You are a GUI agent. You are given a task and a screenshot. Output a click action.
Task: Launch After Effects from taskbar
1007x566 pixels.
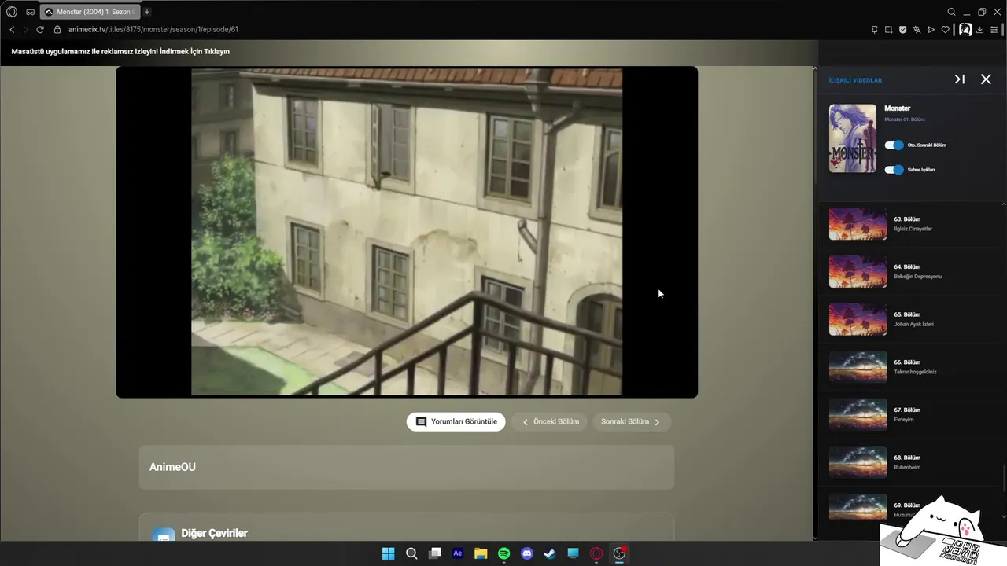[458, 553]
